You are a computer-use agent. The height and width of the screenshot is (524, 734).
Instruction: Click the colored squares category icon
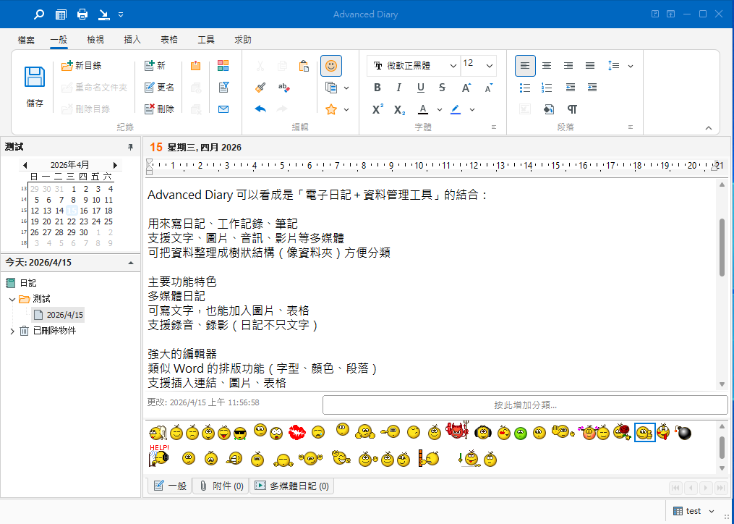point(223,66)
